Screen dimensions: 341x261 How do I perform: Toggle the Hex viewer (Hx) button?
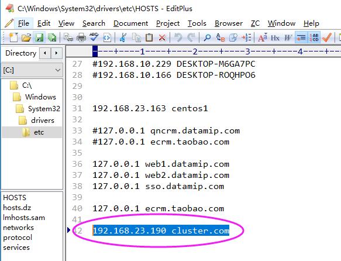click(275, 37)
